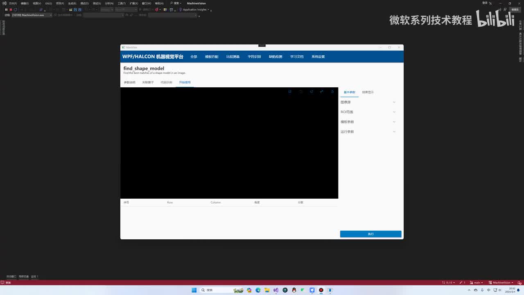Expand the ROI范围 section
The height and width of the screenshot is (295, 524).
(368, 112)
